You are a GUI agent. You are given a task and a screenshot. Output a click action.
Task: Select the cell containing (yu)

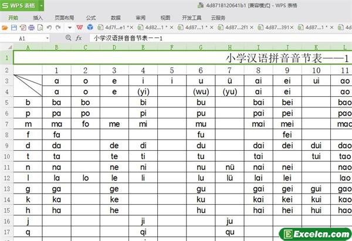tap(229, 91)
